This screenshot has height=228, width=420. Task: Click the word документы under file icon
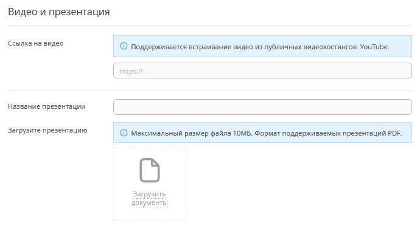point(150,203)
